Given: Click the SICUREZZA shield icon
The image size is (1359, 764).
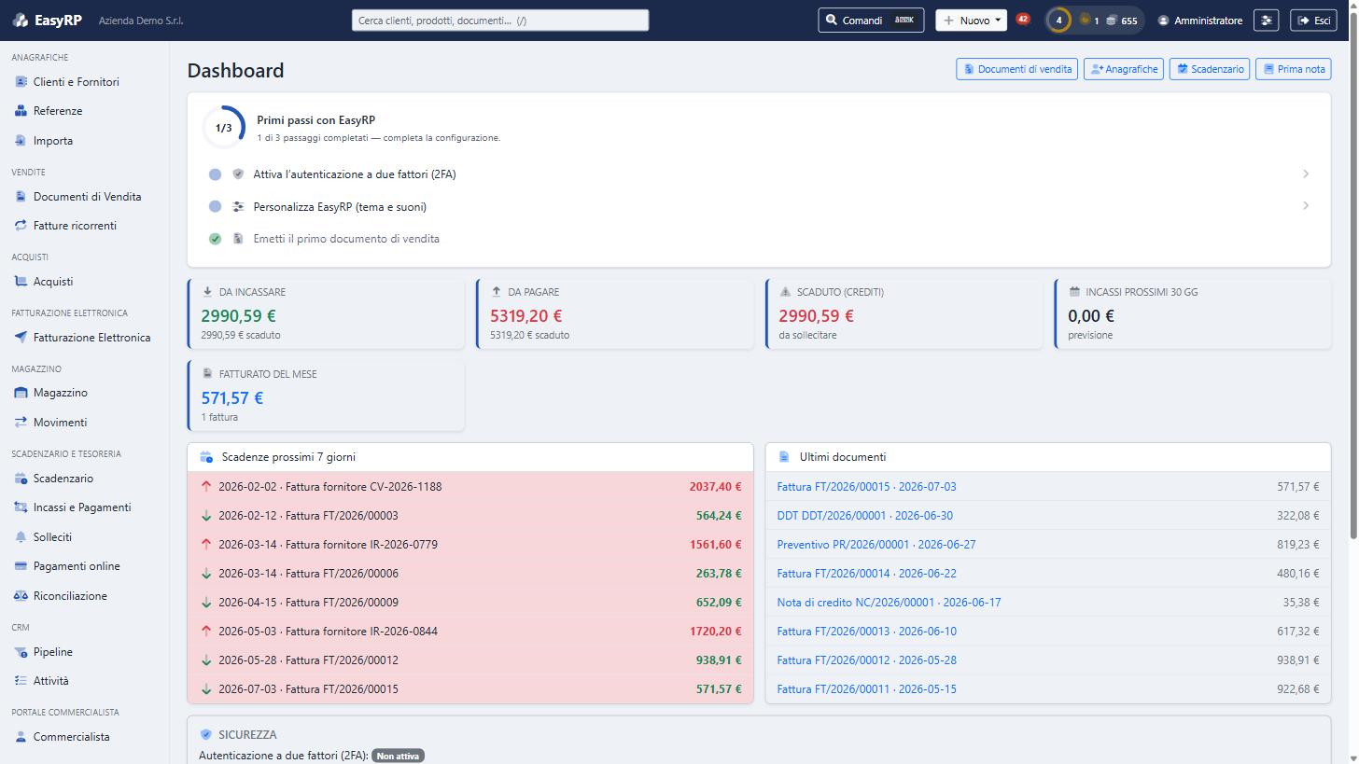Looking at the screenshot, I should tap(206, 735).
